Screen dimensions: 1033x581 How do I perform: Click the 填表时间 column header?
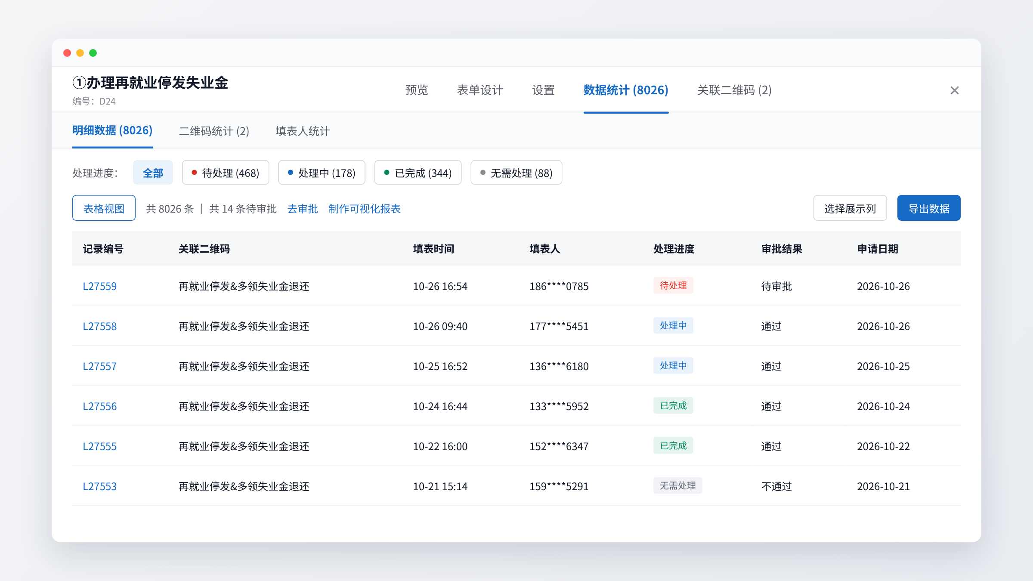tap(434, 249)
